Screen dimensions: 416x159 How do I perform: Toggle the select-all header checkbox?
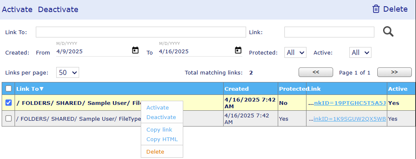click(x=8, y=89)
